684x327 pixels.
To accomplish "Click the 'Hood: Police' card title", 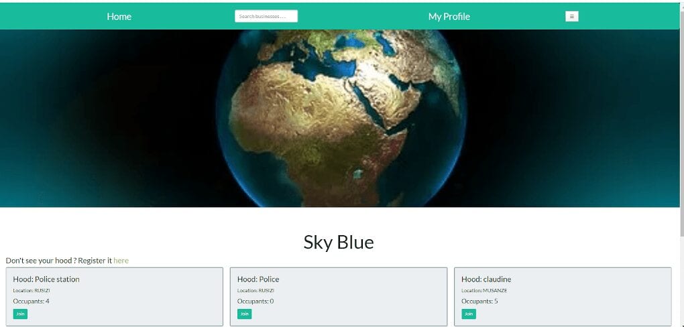I will [258, 279].
